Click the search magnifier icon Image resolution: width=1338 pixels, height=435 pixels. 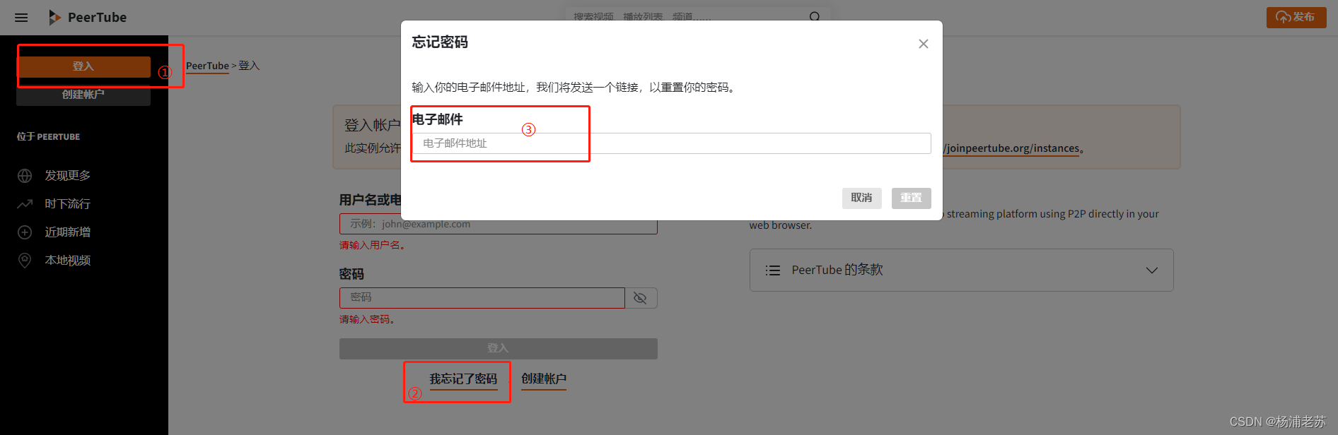[815, 17]
